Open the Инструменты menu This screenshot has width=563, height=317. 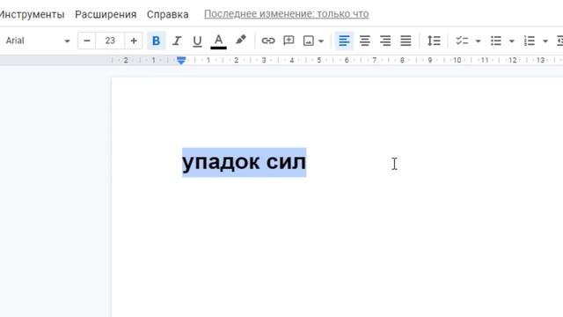click(x=32, y=14)
